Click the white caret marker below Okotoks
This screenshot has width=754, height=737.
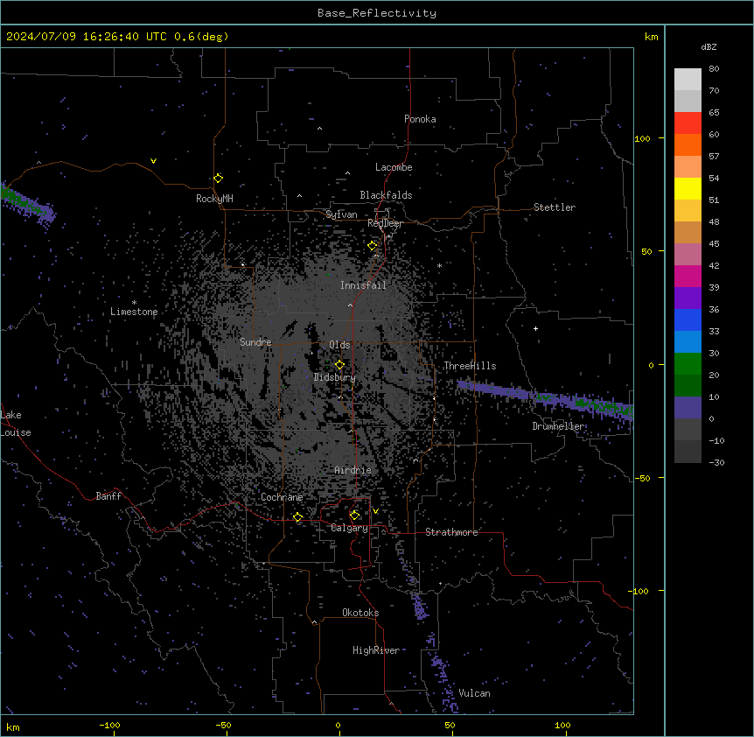pos(314,622)
